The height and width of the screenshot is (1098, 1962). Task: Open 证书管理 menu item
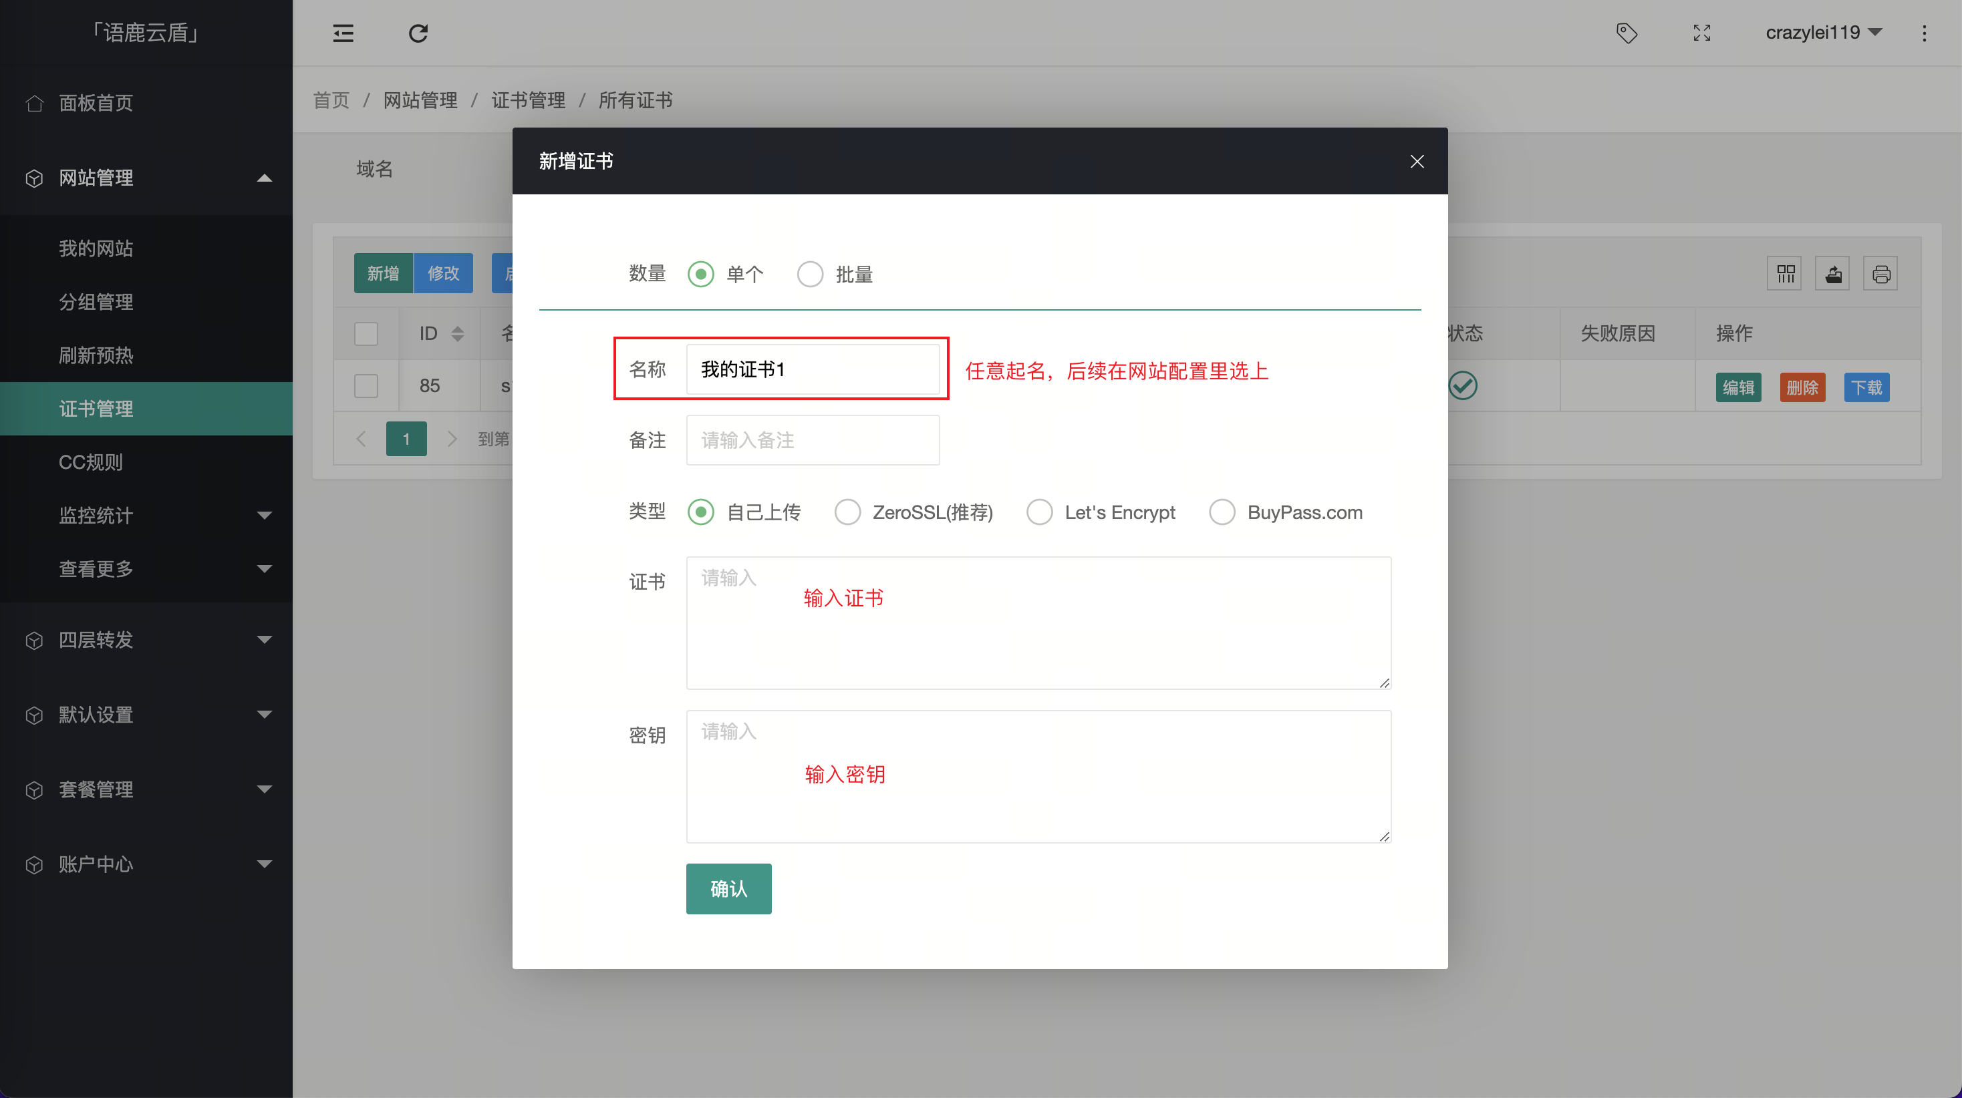pos(146,408)
